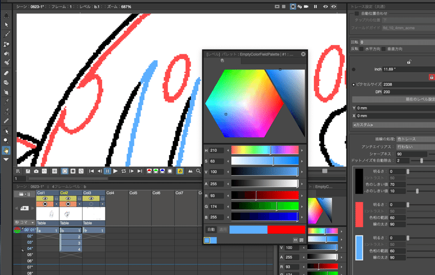This screenshot has width=435, height=275.
Task: Click the 適用 button in palette
Action: (x=222, y=229)
